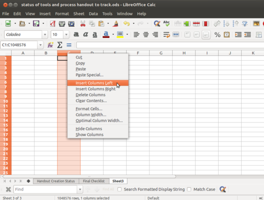Click the Save document icon
Viewport: 264px width, 200px height.
click(x=36, y=23)
